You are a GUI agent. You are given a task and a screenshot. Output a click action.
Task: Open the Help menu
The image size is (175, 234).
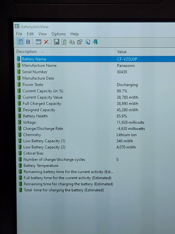pos(75,34)
